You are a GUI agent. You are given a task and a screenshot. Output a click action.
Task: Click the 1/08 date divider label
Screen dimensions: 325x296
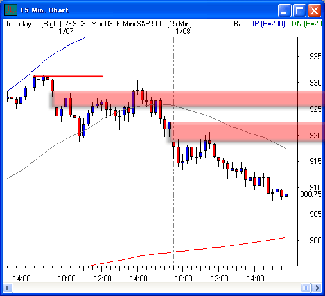(183, 32)
